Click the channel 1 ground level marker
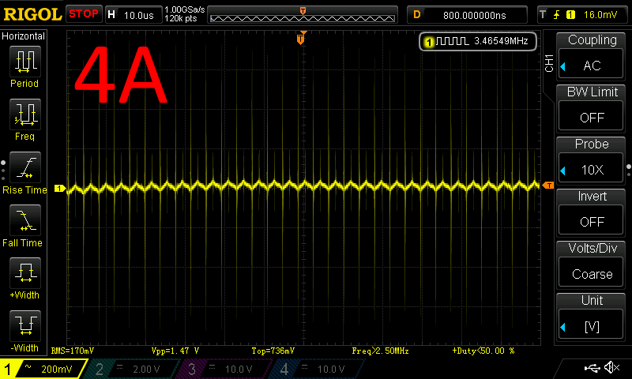This screenshot has width=632, height=379. (60, 188)
